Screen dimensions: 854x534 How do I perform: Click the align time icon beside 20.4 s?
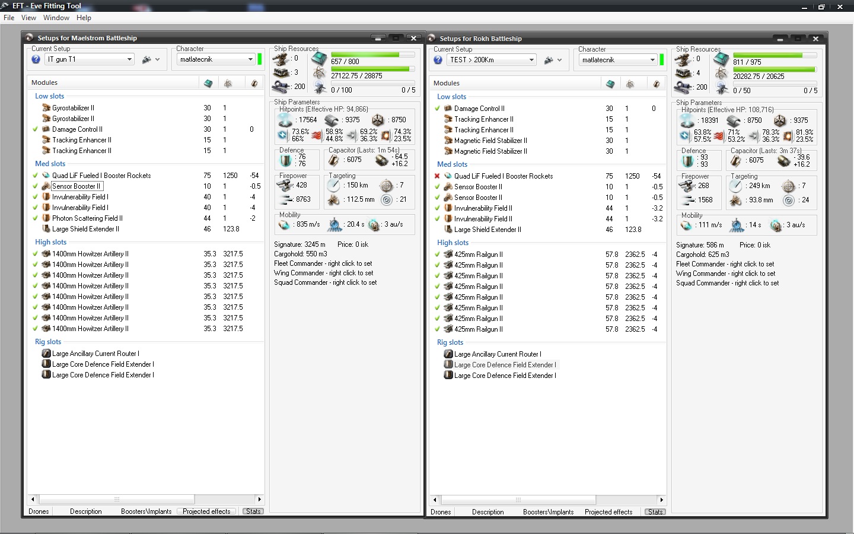pos(335,225)
